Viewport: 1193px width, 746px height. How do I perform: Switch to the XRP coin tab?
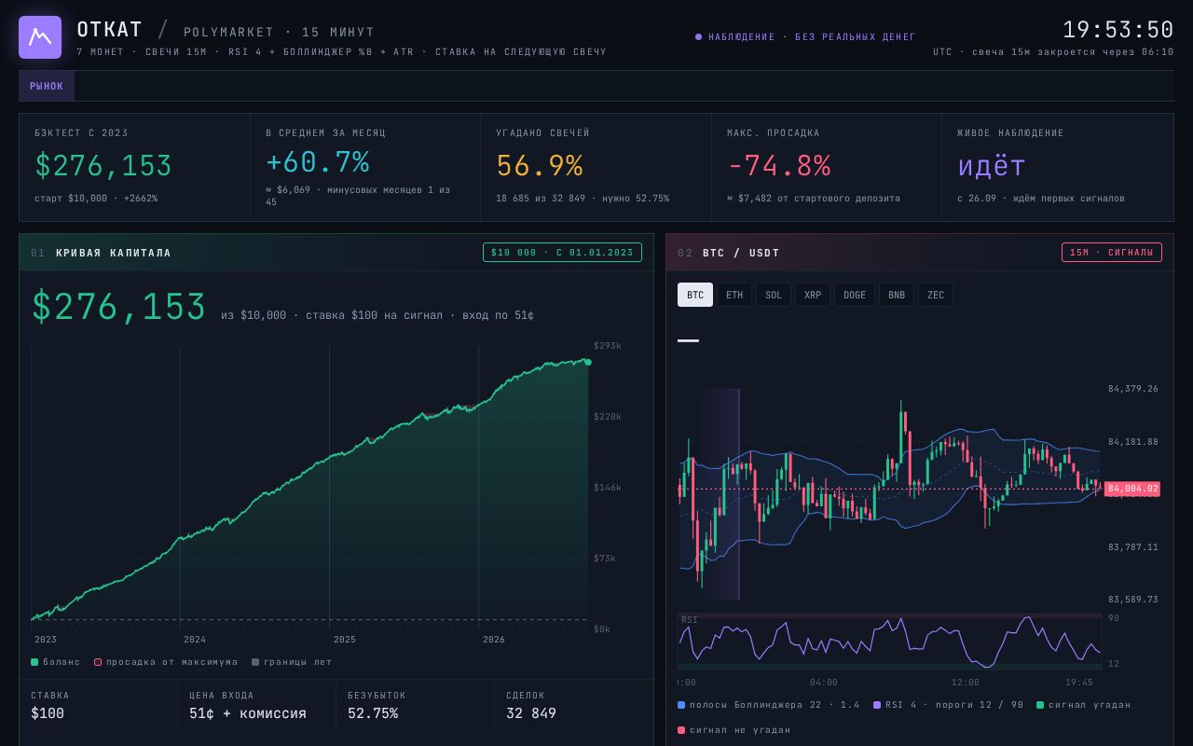click(x=813, y=295)
